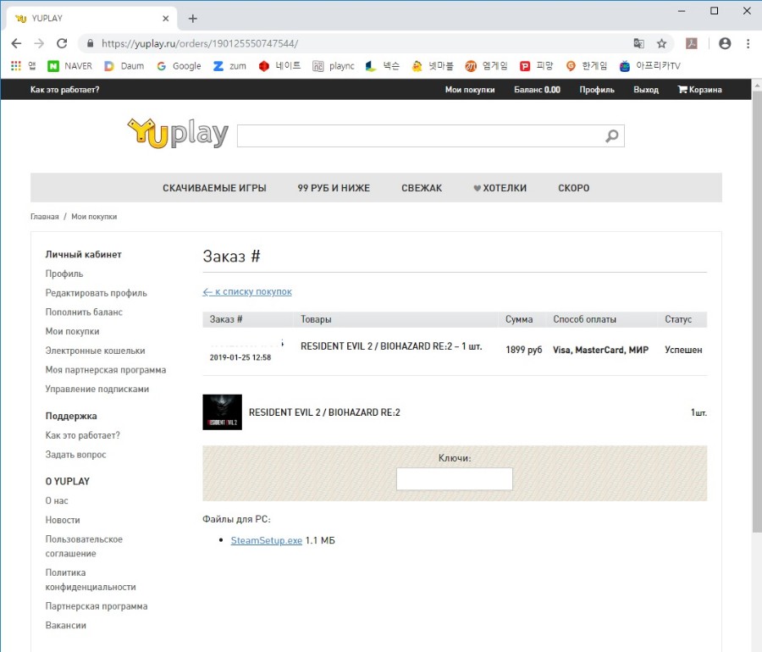
Task: Reload the page with refresh icon
Action: coord(62,44)
